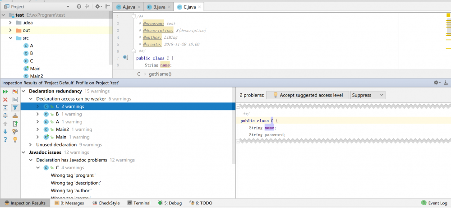
Task: Close the A.java tab
Action: (139, 7)
